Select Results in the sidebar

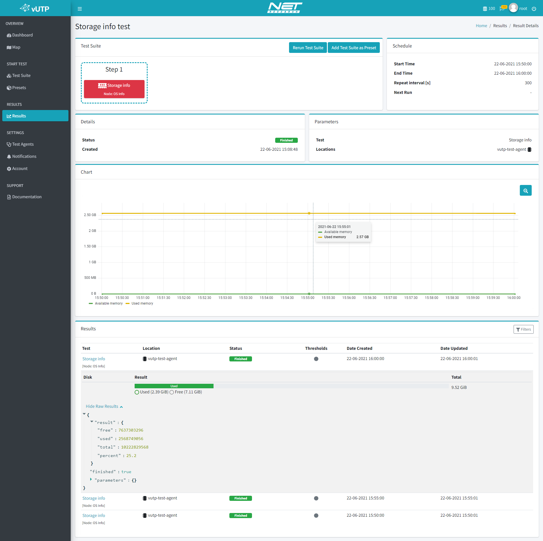(35, 116)
